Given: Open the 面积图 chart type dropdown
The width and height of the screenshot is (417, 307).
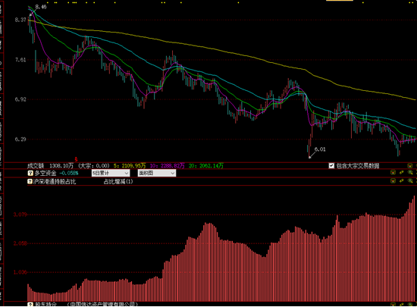Looking at the screenshot, I should click(157, 174).
